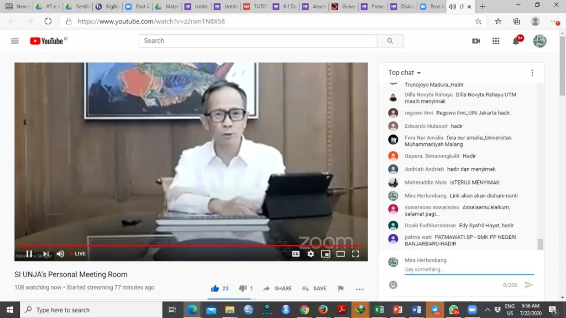566x318 pixels.
Task: Click the SAVE button
Action: 314,288
